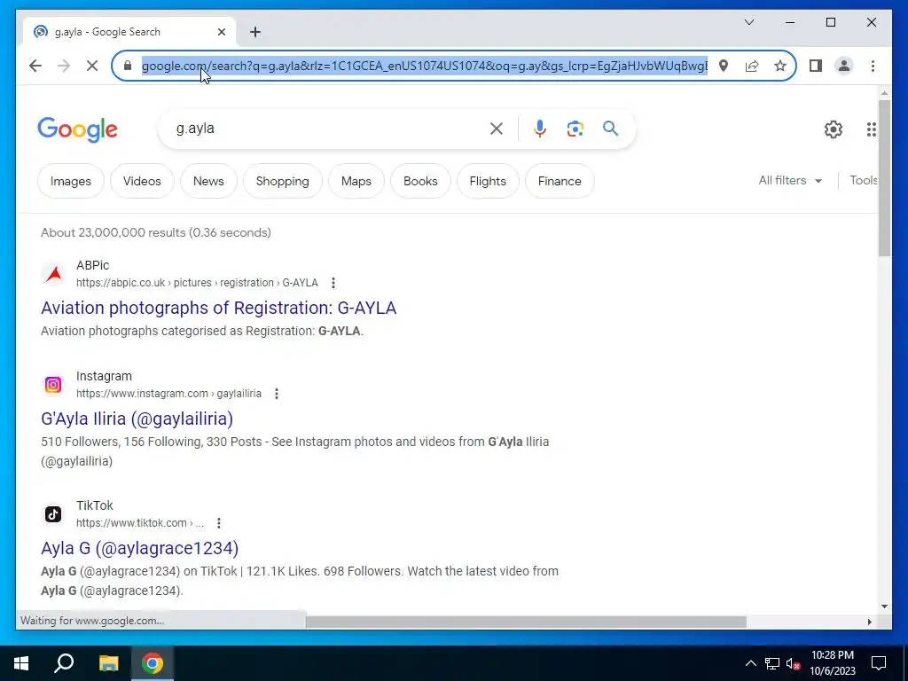Viewport: 908px width, 681px height.
Task: Open more options for ABPic result
Action: 333,283
